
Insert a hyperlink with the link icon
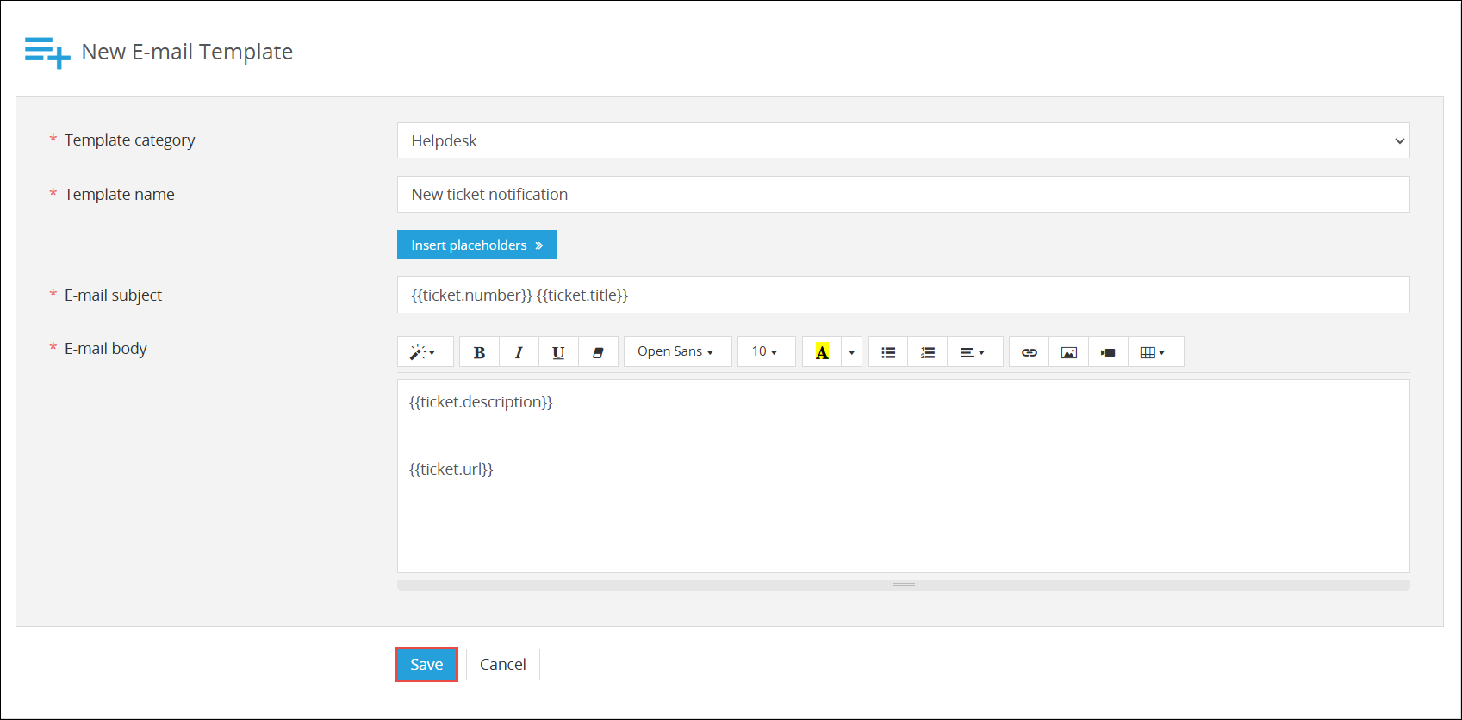1030,351
